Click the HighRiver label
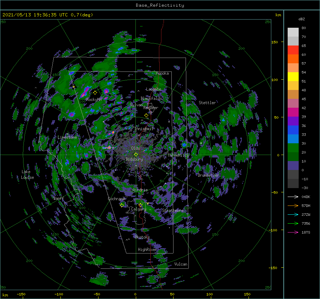The width and height of the screenshot is (320, 299). pos(148,250)
